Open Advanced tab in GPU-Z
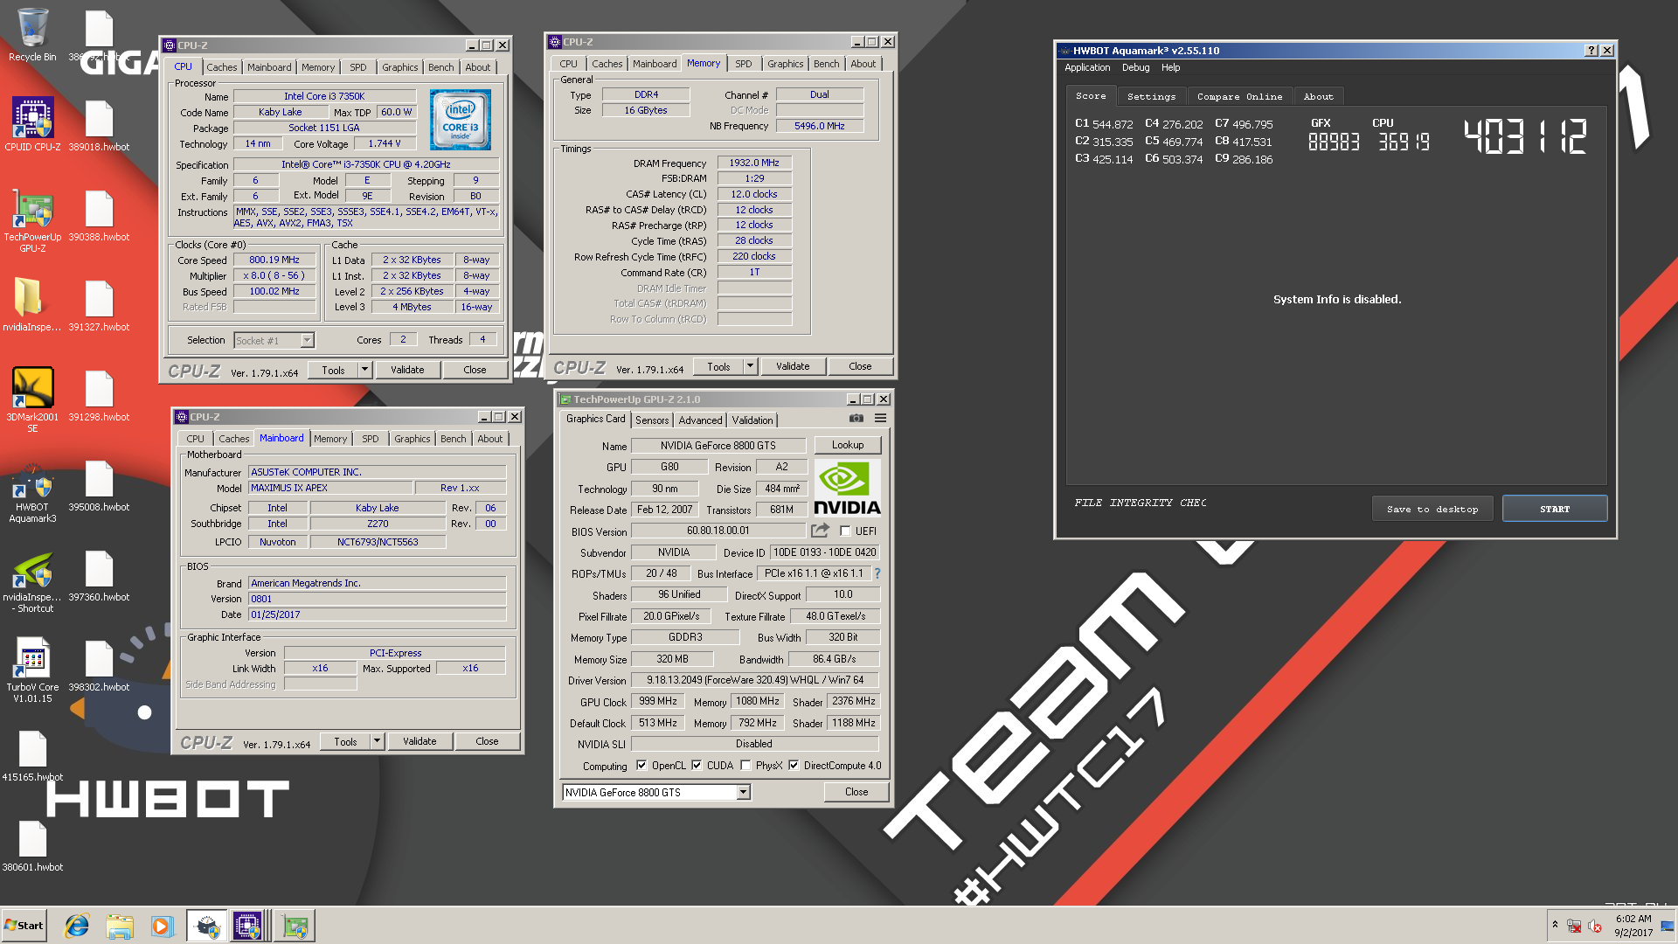1678x944 pixels. pyautogui.click(x=700, y=420)
